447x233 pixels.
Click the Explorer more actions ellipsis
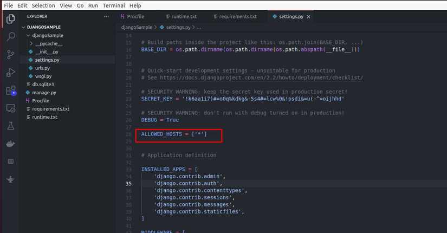pos(106,17)
